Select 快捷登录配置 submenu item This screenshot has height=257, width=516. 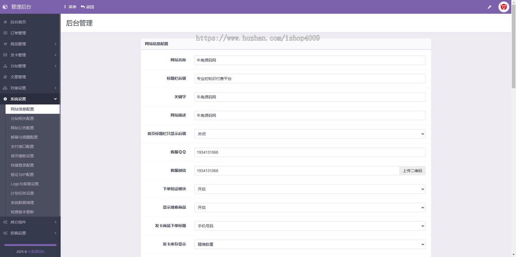point(32,165)
